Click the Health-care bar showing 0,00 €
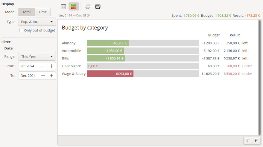263x147 pixels. [x=143, y=66]
